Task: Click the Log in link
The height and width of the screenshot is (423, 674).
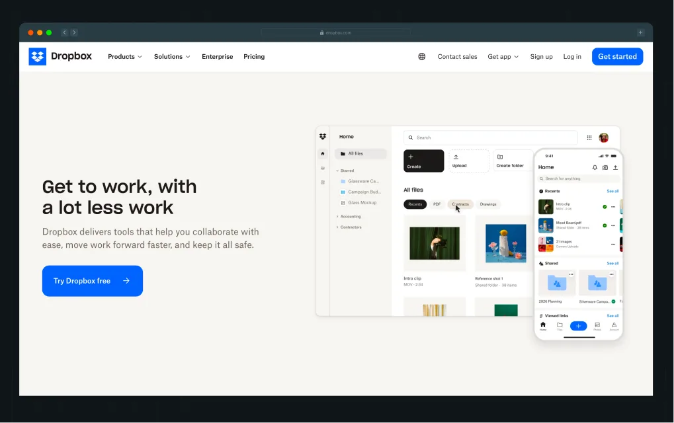Action: [x=572, y=57]
